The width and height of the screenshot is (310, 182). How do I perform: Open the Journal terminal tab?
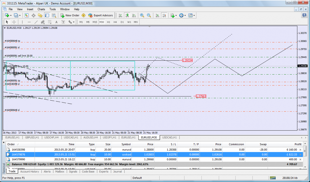pyautogui.click(x=117, y=171)
